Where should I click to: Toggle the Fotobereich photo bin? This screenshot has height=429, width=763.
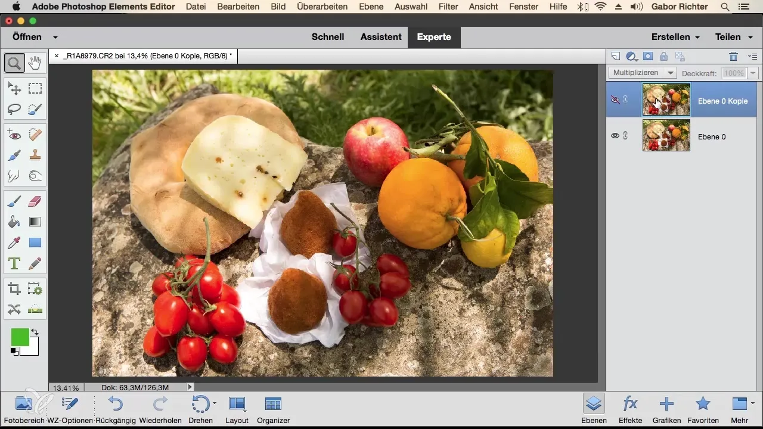pos(24,409)
